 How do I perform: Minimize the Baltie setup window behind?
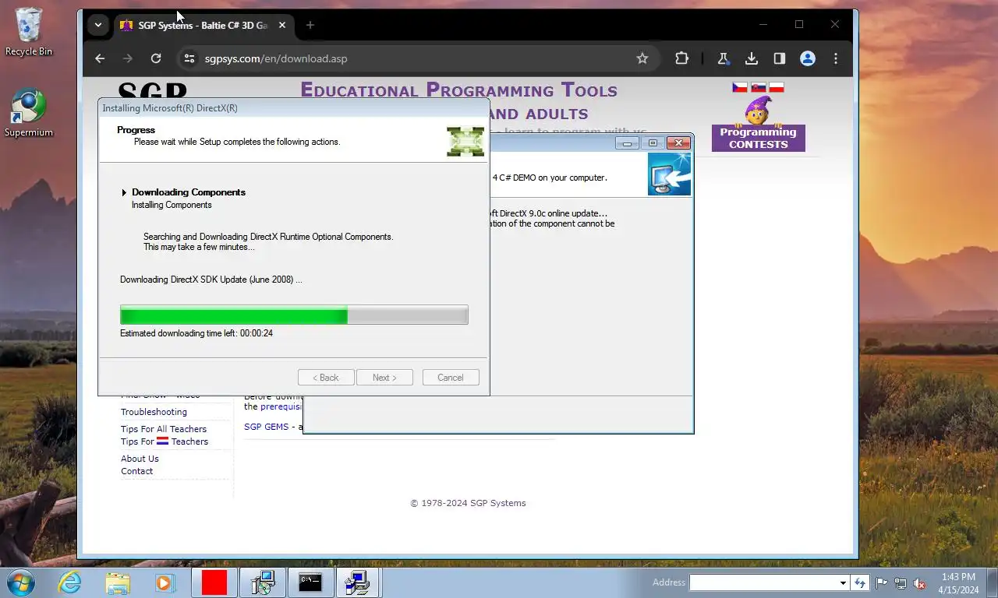click(x=627, y=142)
